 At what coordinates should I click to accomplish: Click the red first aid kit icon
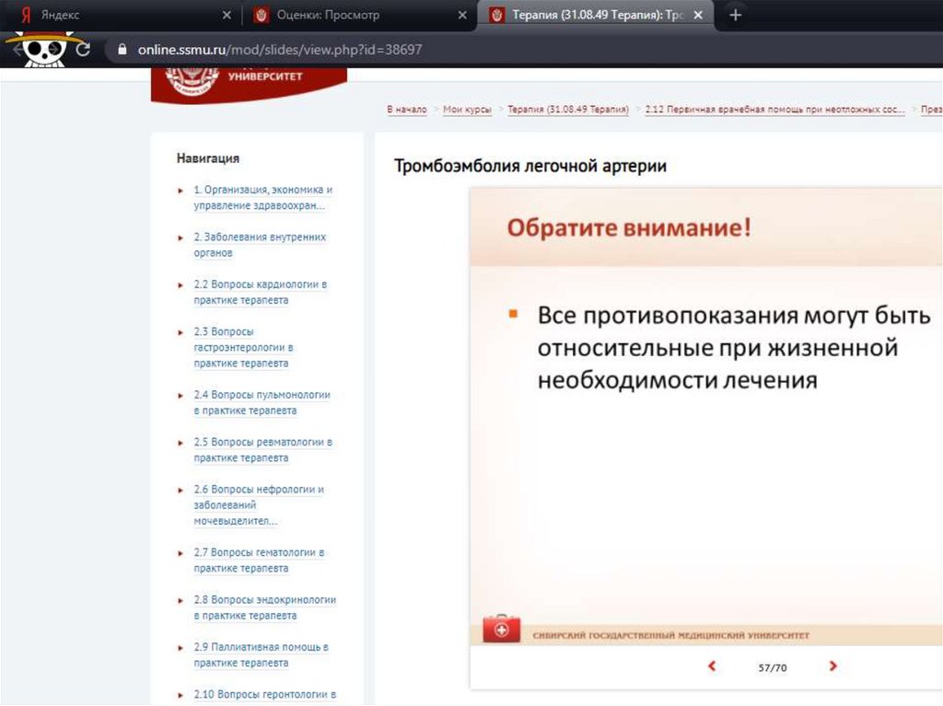[501, 630]
